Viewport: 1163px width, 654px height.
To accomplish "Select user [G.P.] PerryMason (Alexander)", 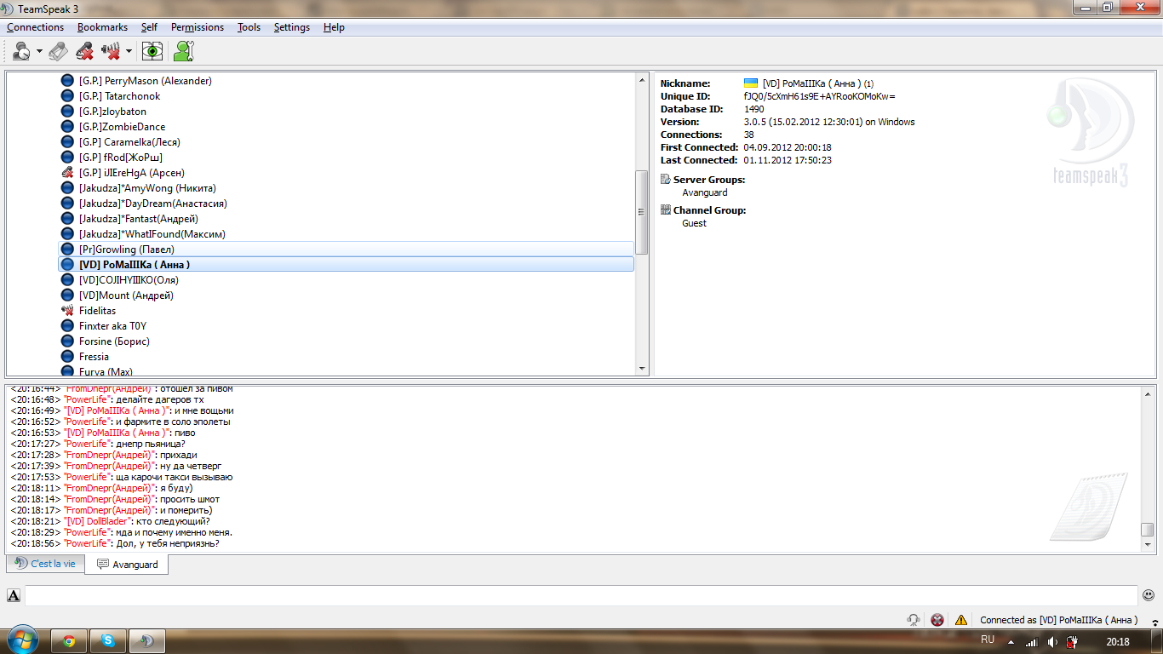I will pyautogui.click(x=145, y=81).
